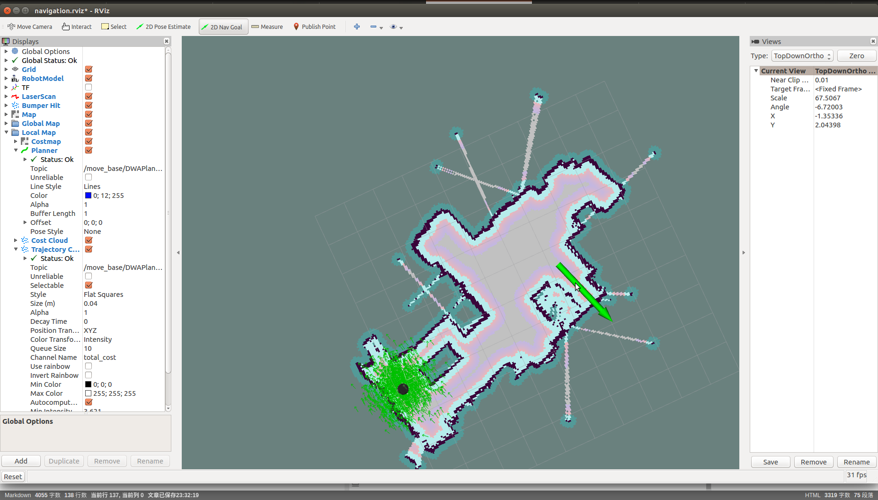Expand the Global Options tree row
The image size is (878, 500).
click(x=6, y=51)
